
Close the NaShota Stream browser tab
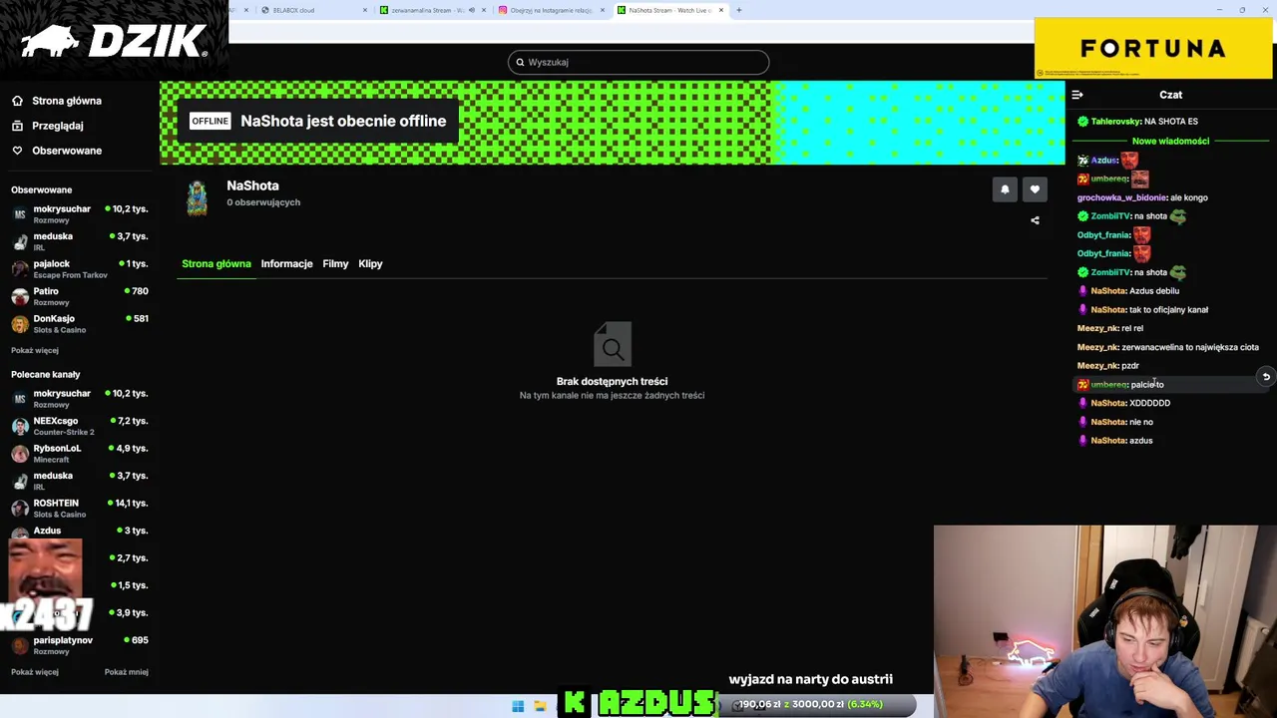coord(721,10)
